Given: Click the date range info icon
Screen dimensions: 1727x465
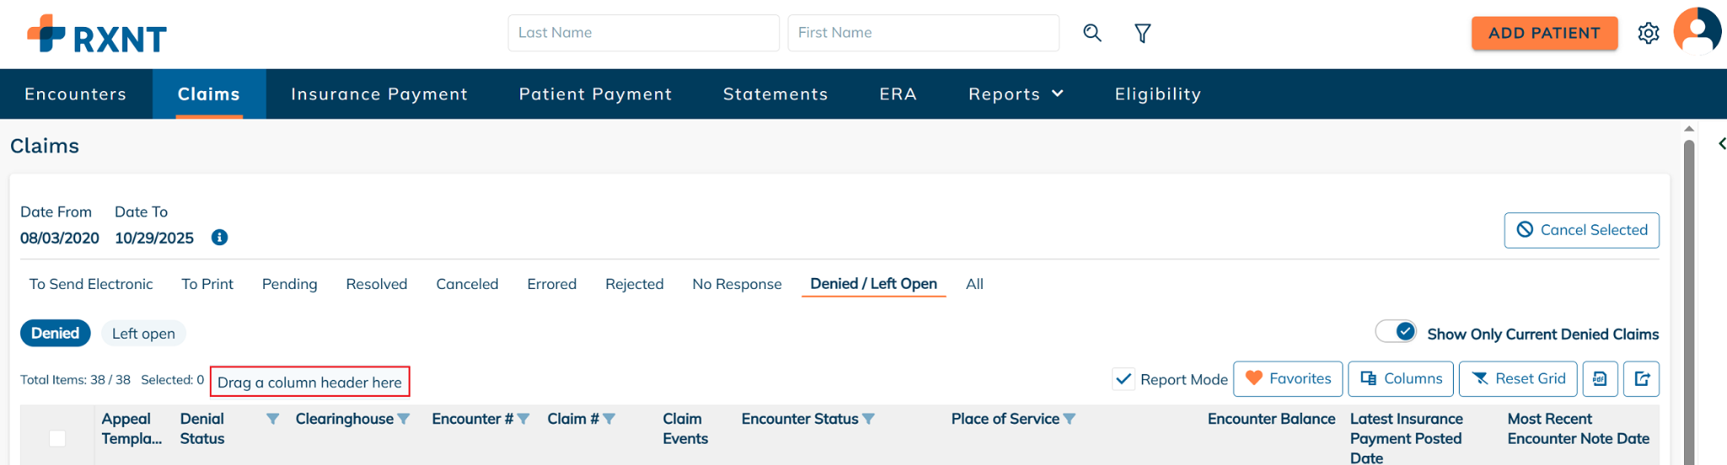Looking at the screenshot, I should coord(219,238).
